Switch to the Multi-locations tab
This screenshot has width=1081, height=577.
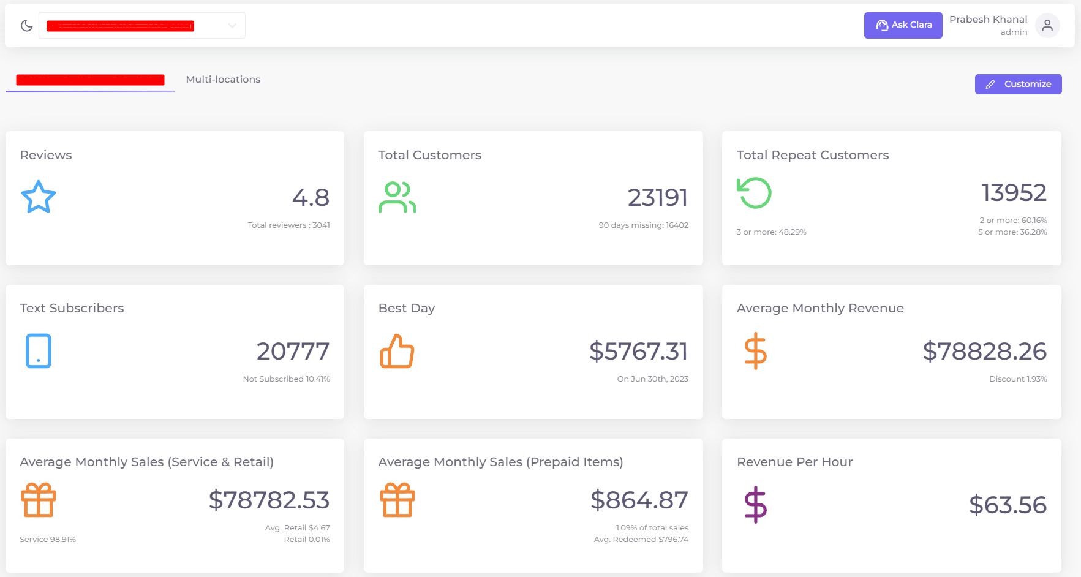click(223, 79)
